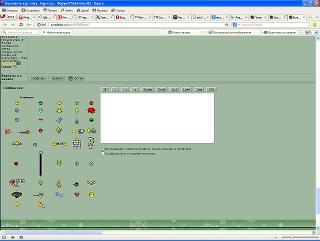Insert the blue snail smiley
This screenshot has height=241, width=320.
[59, 194]
